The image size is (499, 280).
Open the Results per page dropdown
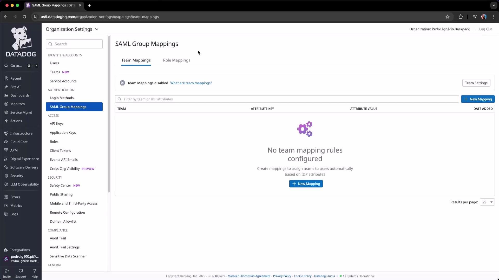tap(487, 202)
